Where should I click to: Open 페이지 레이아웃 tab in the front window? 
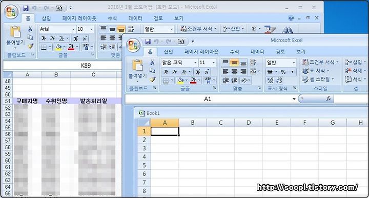(201, 52)
